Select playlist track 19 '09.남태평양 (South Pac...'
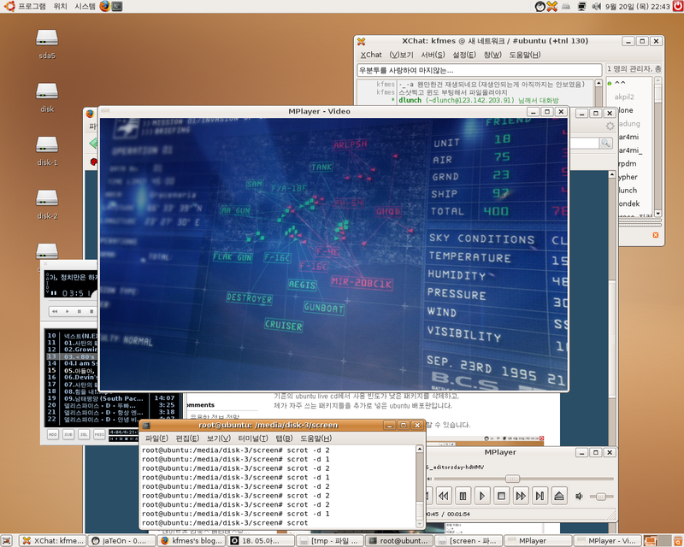Image resolution: width=684 pixels, height=547 pixels. (x=111, y=398)
